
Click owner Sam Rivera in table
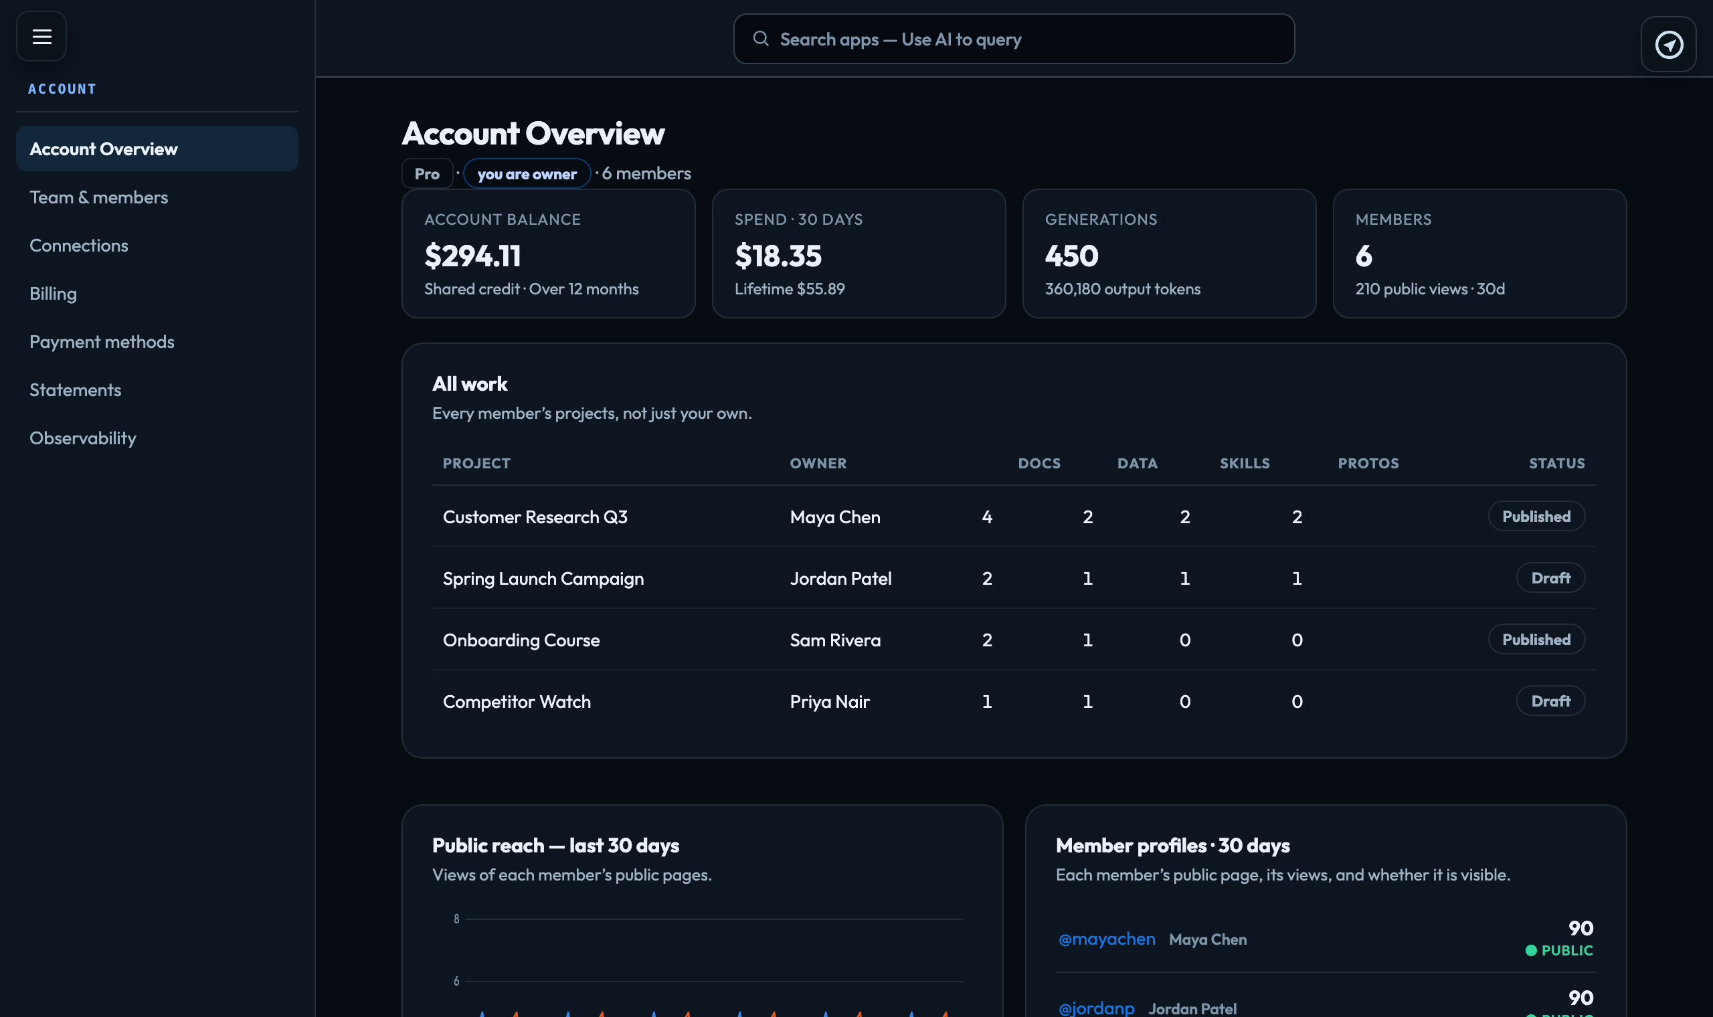(835, 640)
